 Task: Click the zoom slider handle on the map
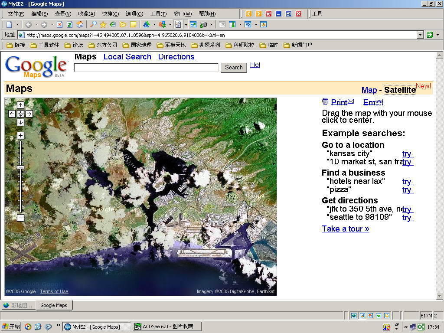[x=20, y=167]
